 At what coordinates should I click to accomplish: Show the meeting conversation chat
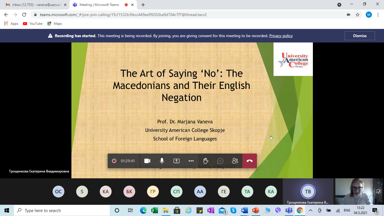[x=220, y=161]
